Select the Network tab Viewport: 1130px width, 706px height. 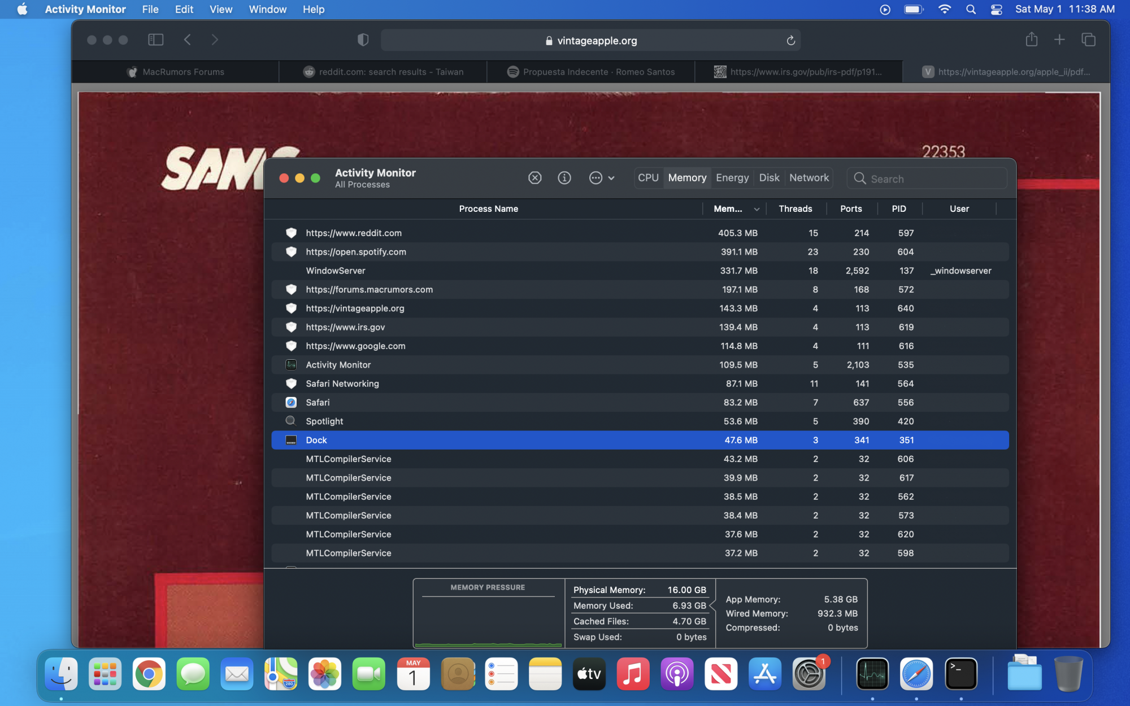(x=809, y=178)
